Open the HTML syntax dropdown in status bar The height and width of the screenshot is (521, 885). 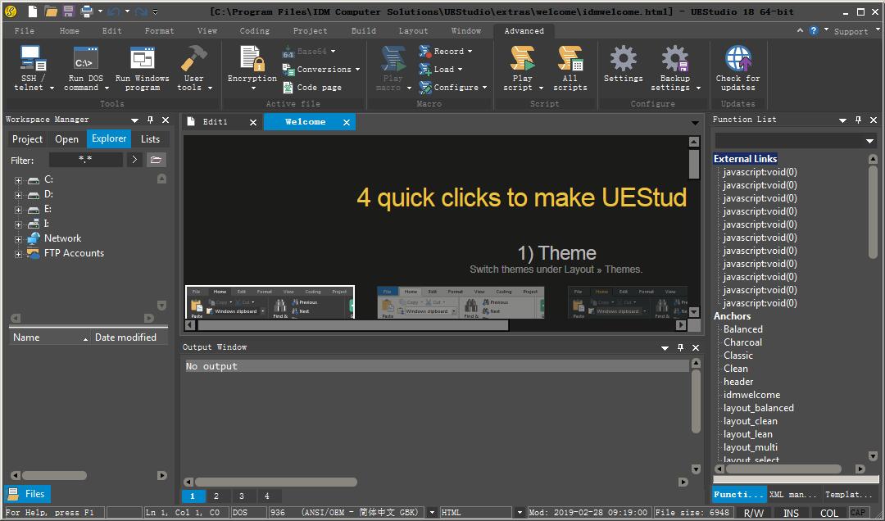click(520, 513)
